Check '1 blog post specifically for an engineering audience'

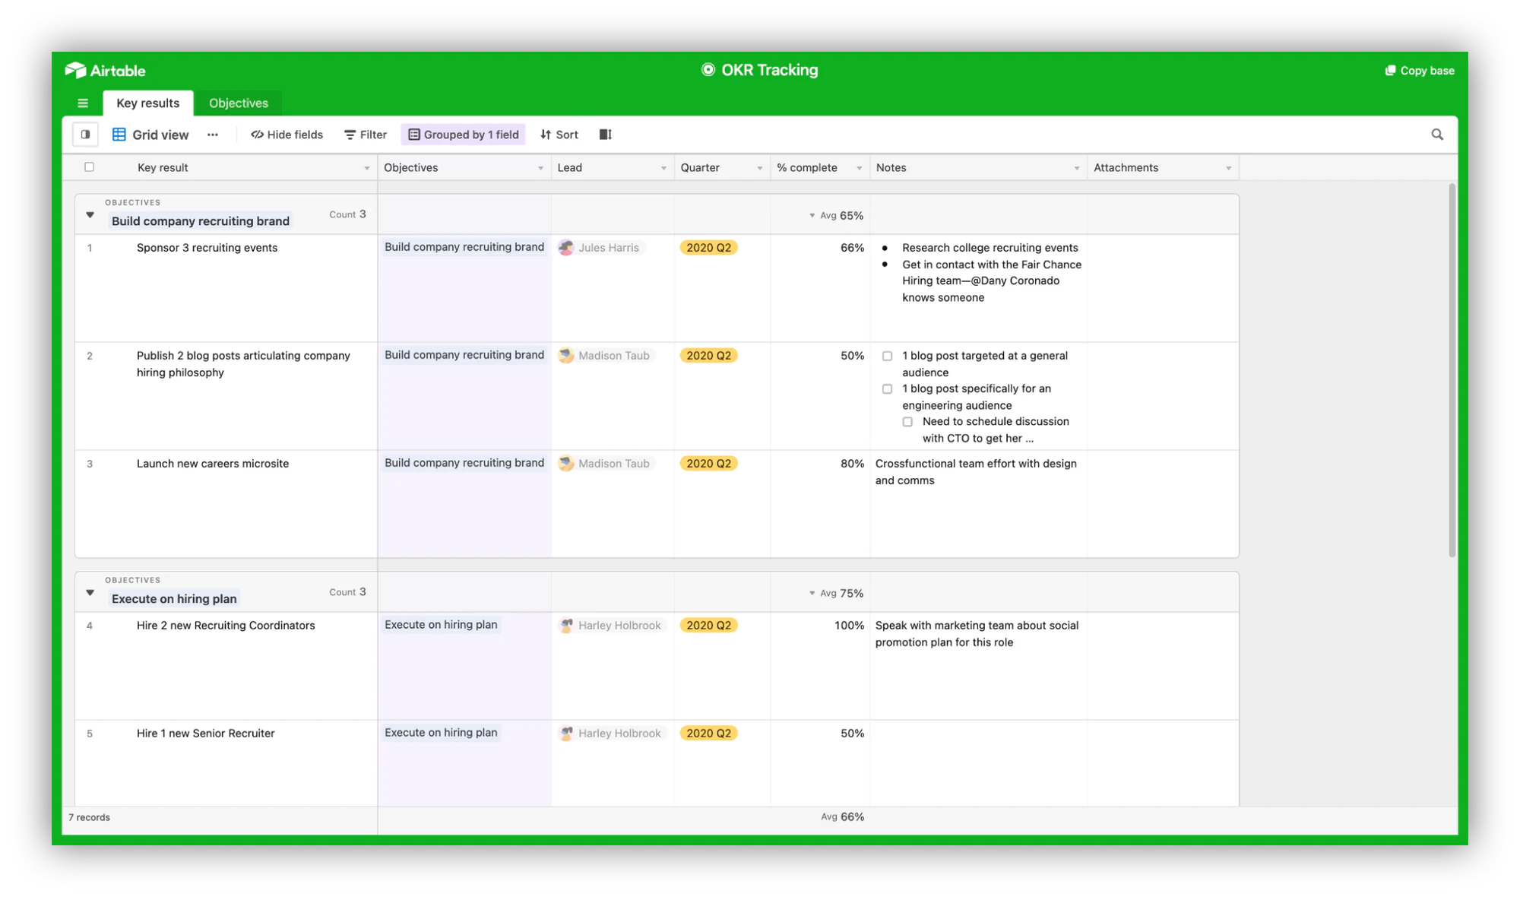click(x=887, y=389)
